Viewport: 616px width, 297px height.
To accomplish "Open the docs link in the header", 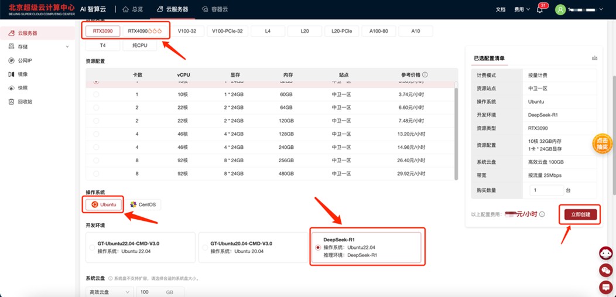I will click(501, 9).
